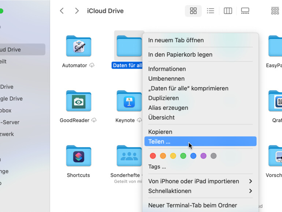Select the Shortcuts folder icon
The image size is (282, 212).
tap(79, 156)
